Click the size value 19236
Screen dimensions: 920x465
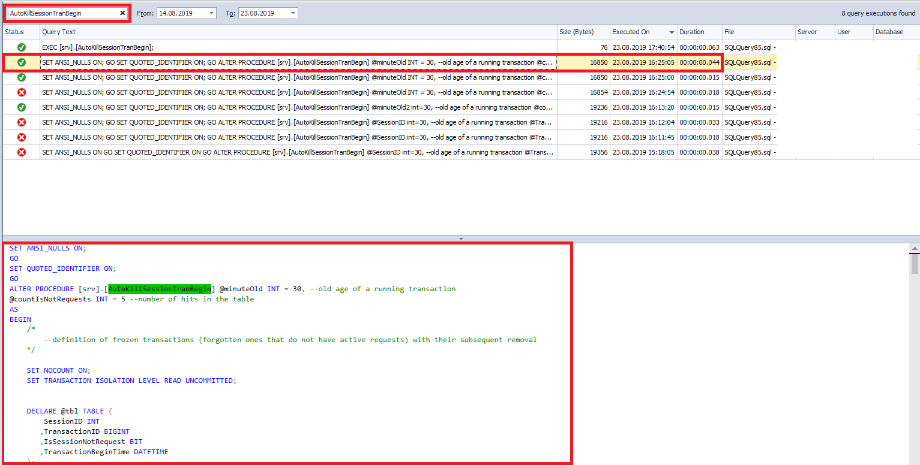pos(599,107)
